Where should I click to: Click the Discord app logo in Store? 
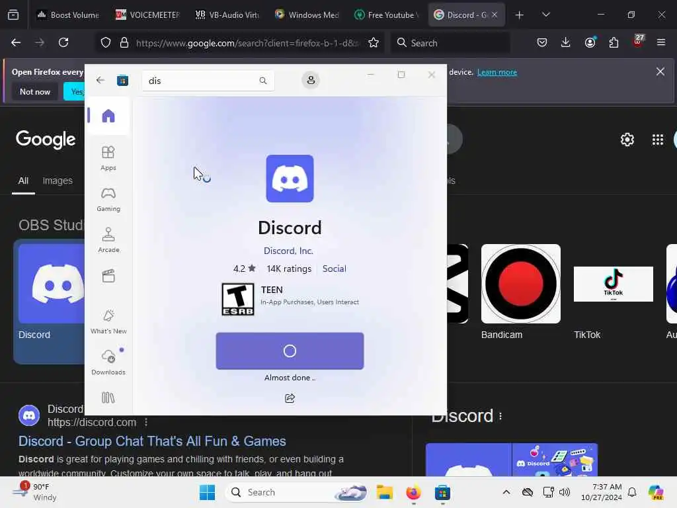click(x=290, y=179)
